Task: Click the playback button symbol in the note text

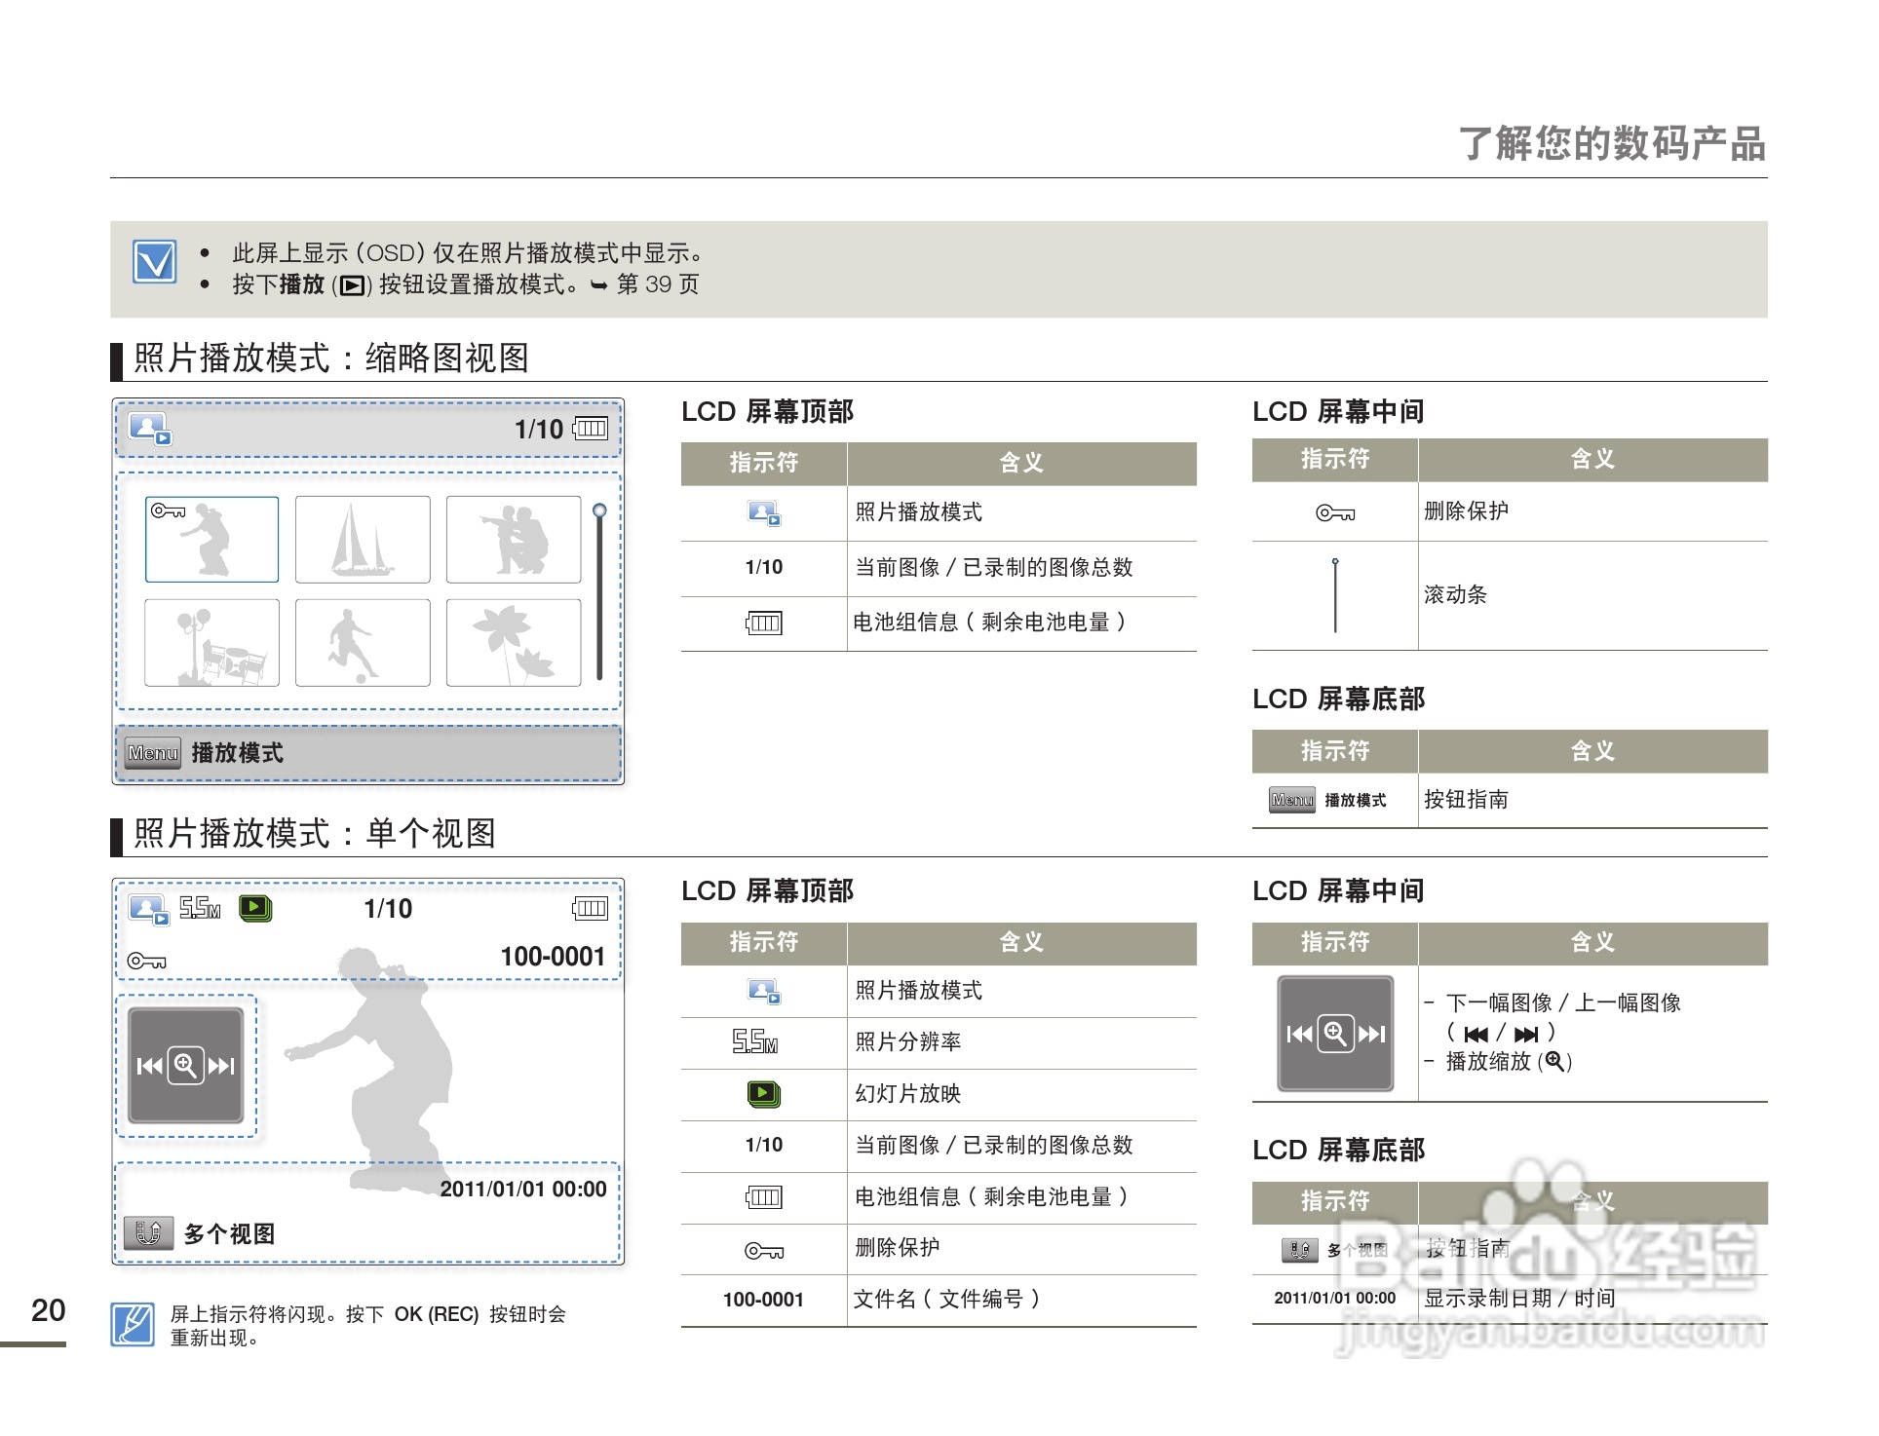Action: coord(352,285)
